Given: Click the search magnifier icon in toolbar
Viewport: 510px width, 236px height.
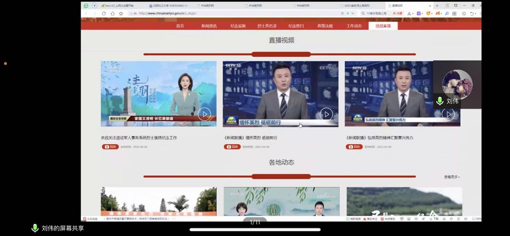Looking at the screenshot, I should tap(446, 13).
